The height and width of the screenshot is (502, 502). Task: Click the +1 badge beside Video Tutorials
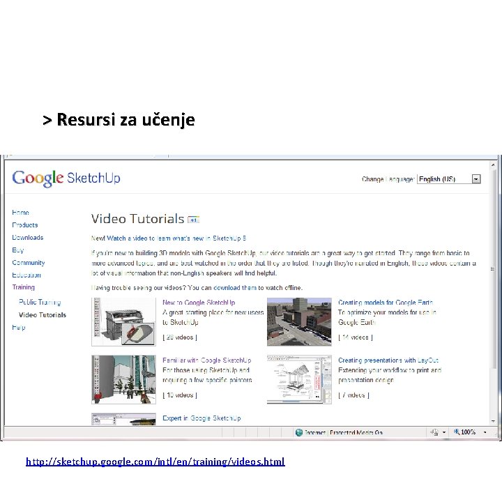tap(193, 220)
